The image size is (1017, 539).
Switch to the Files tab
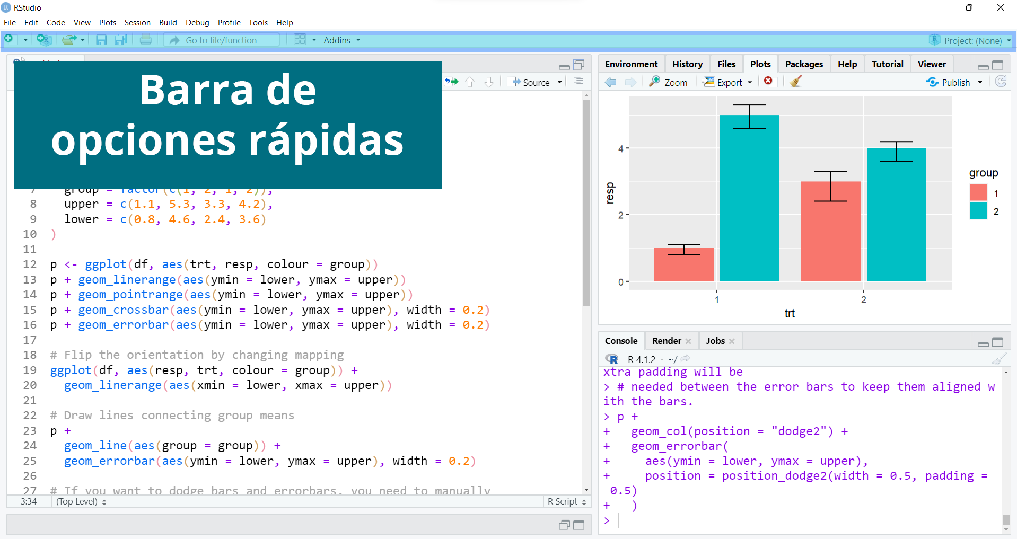(x=726, y=64)
